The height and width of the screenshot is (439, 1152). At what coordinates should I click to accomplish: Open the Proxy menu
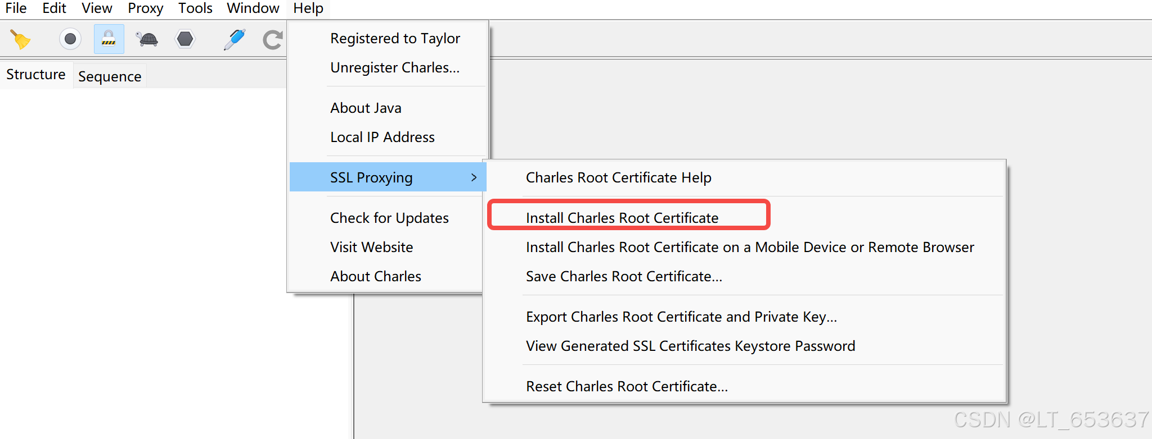(145, 8)
